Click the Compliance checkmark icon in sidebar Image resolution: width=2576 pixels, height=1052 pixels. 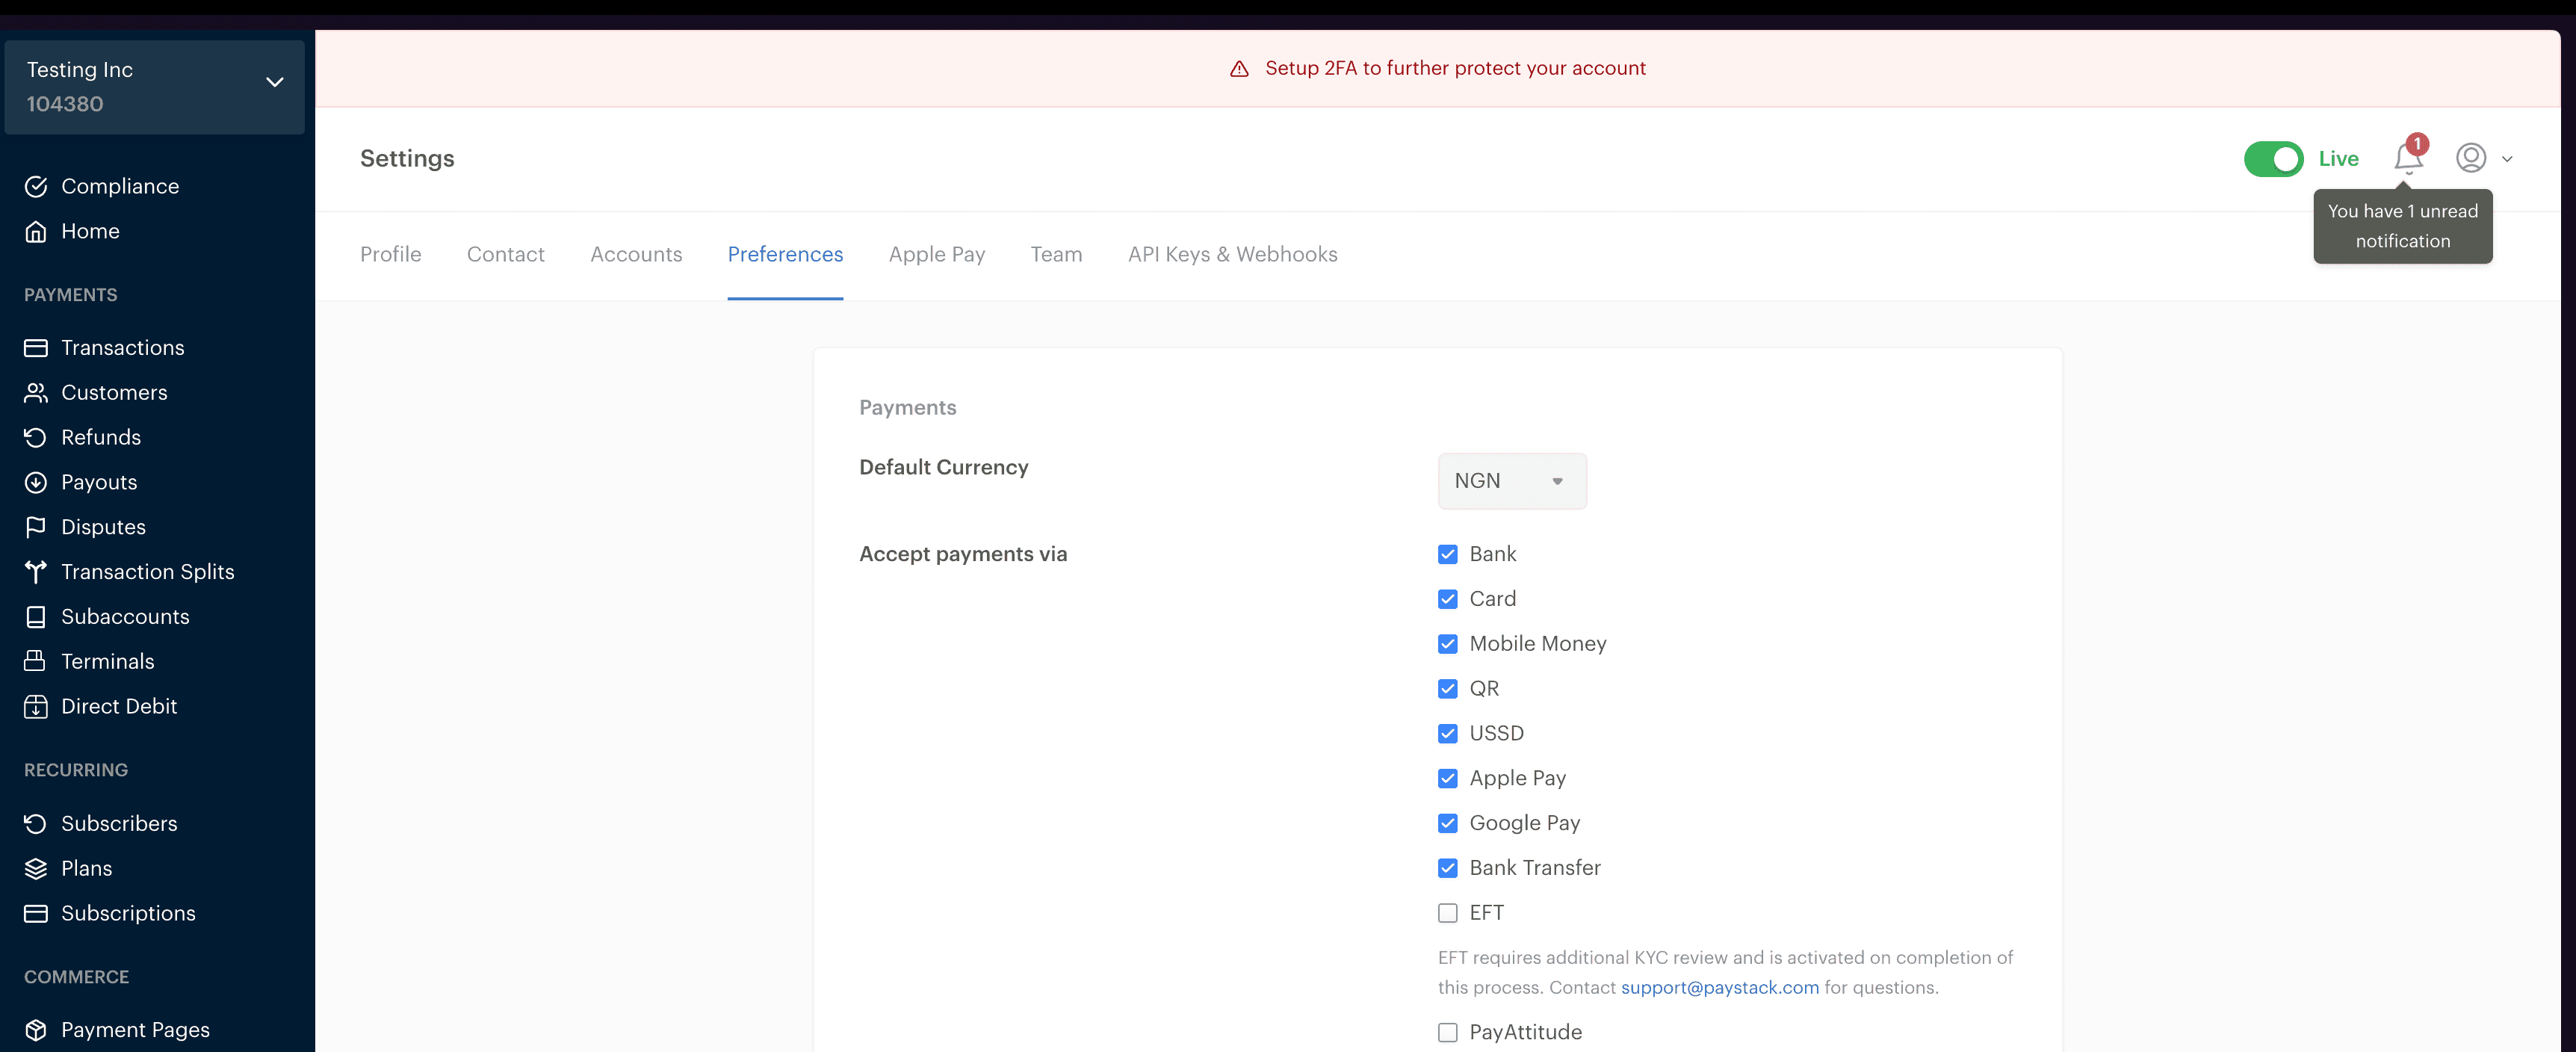pyautogui.click(x=36, y=186)
